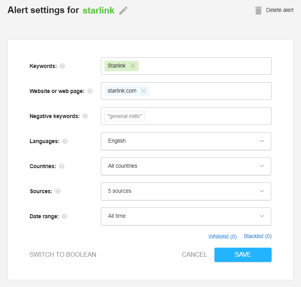Image resolution: width=301 pixels, height=287 pixels.
Task: Focus the Negative keywords input field
Action: [186, 116]
